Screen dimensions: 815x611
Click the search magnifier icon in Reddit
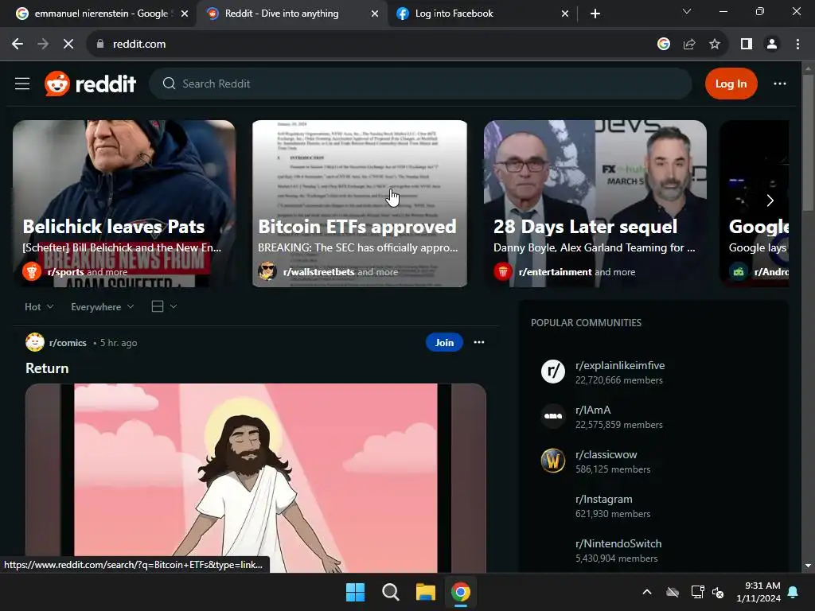pyautogui.click(x=169, y=84)
